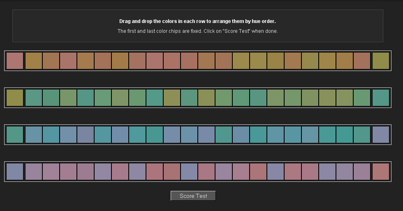Pick the tenth chip in the second row
This screenshot has width=403, height=211.
[x=172, y=98]
